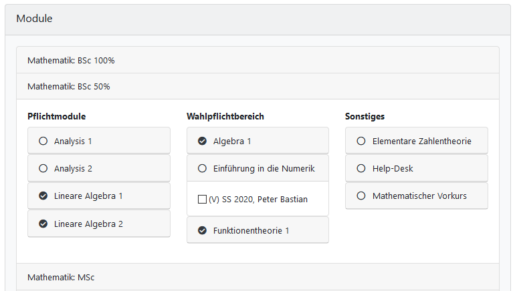Click the Funktionentheorie 1 label

[x=251, y=230]
